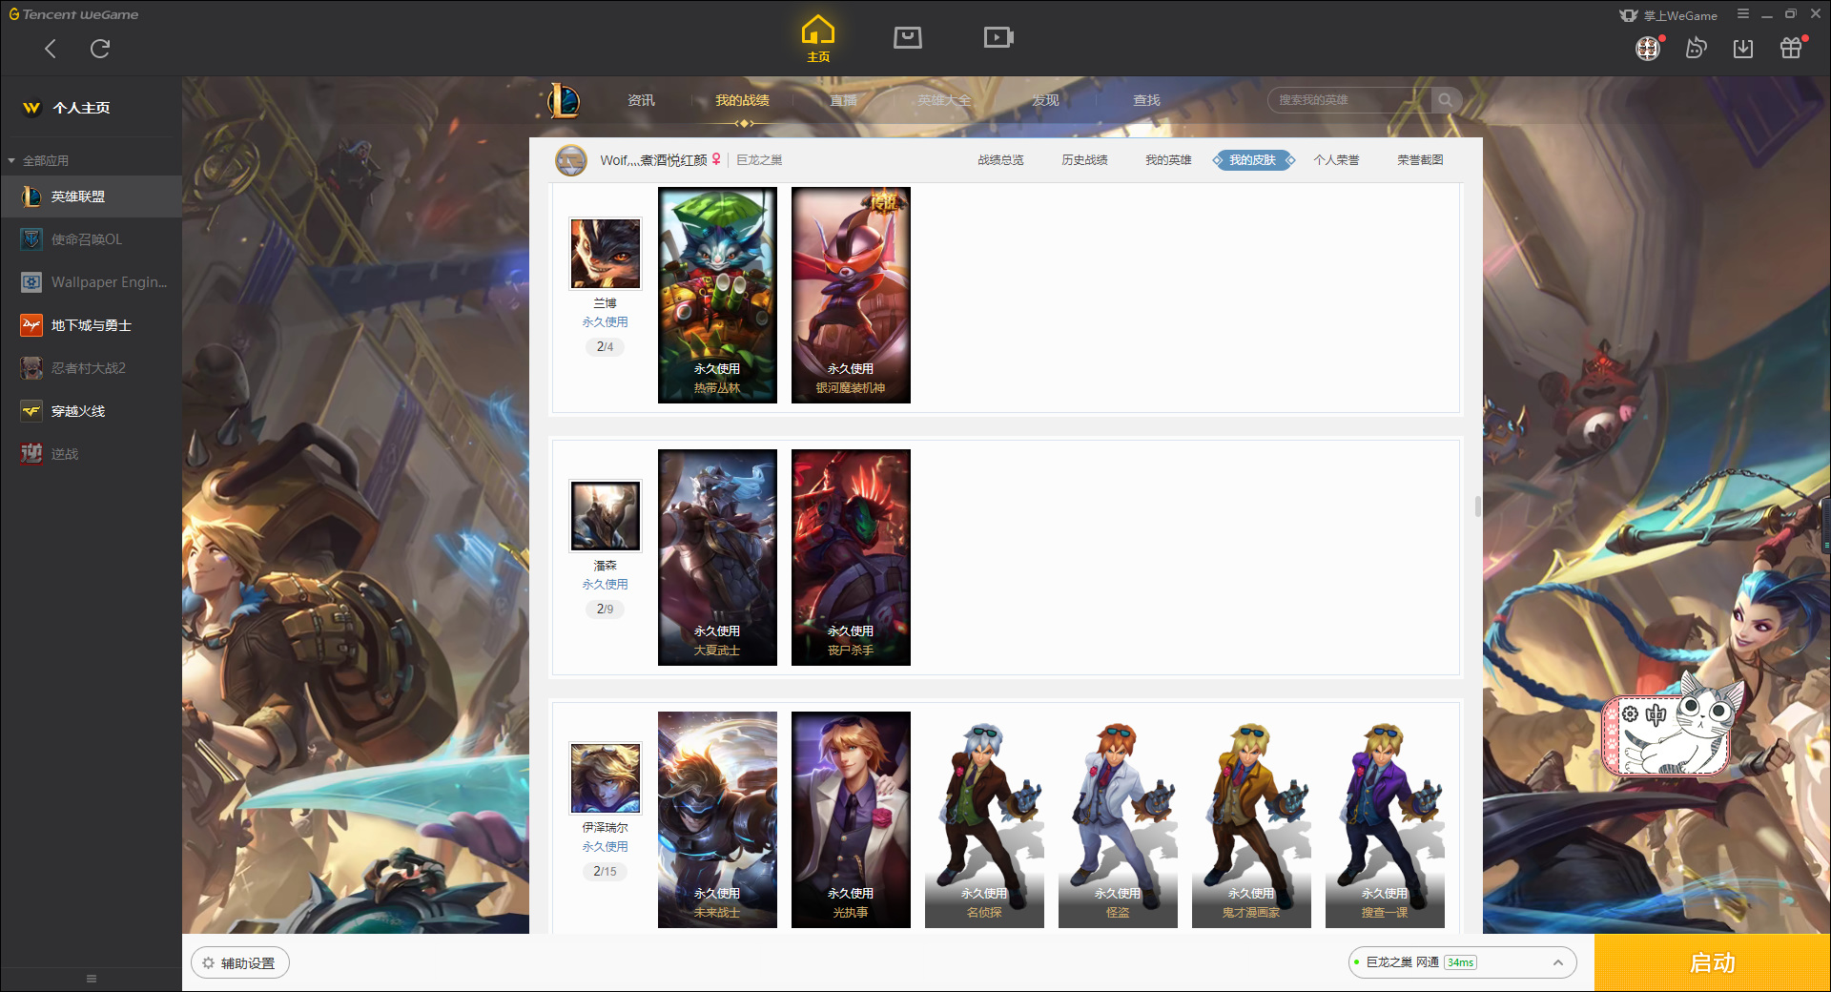Click the skin list scrollbar handle

[1477, 506]
